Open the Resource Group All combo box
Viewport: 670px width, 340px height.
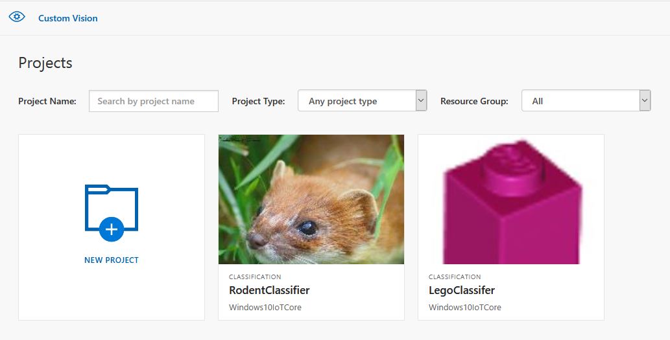click(x=580, y=101)
